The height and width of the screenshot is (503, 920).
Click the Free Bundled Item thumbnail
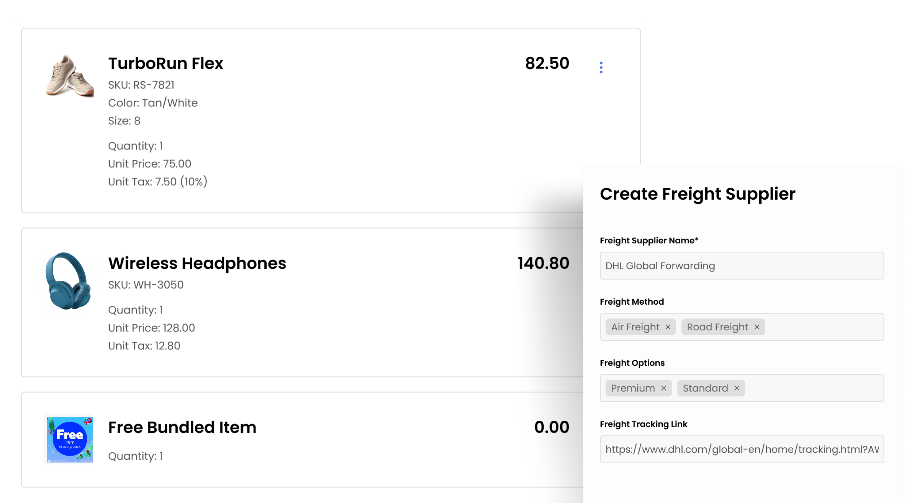(x=70, y=439)
